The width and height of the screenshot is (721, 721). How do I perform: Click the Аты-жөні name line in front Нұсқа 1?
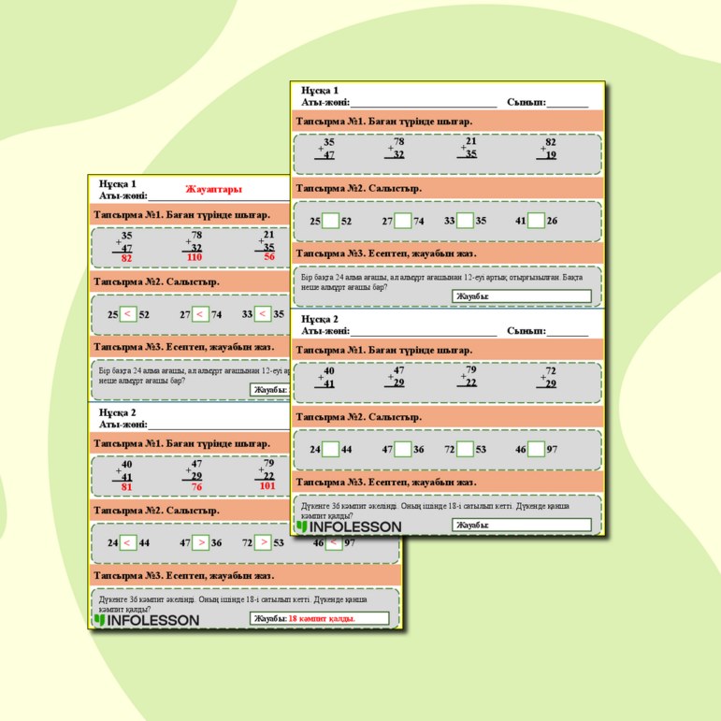pyautogui.click(x=424, y=103)
